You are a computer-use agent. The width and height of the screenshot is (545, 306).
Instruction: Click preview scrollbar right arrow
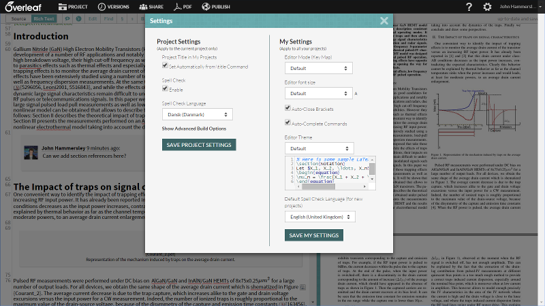tap(364, 186)
